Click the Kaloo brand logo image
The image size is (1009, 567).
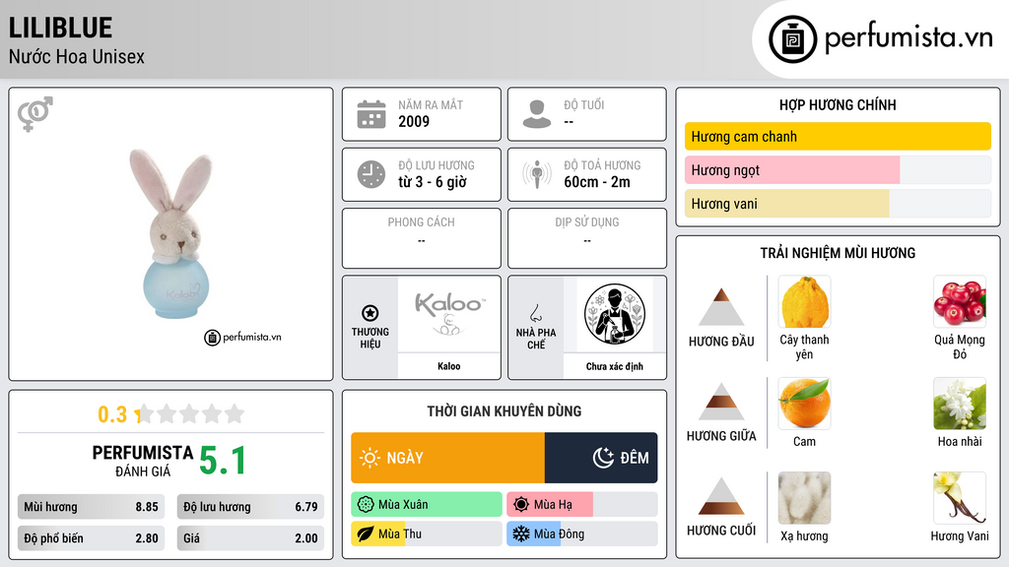point(449,314)
